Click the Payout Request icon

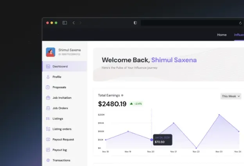pos(48,139)
